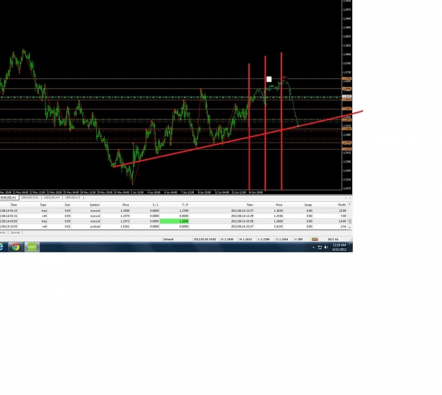
Task: Click the terminal scrollbar up arrow
Action: pos(349,204)
